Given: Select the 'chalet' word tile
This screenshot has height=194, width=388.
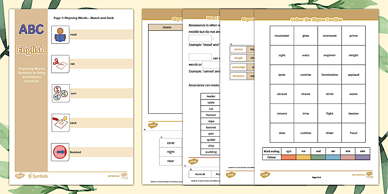Looking at the screenshot, I should tap(238, 49).
